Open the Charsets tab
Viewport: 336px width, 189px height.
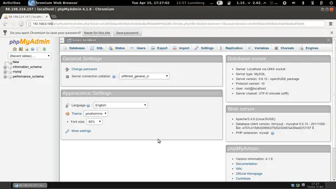[x=285, y=48]
